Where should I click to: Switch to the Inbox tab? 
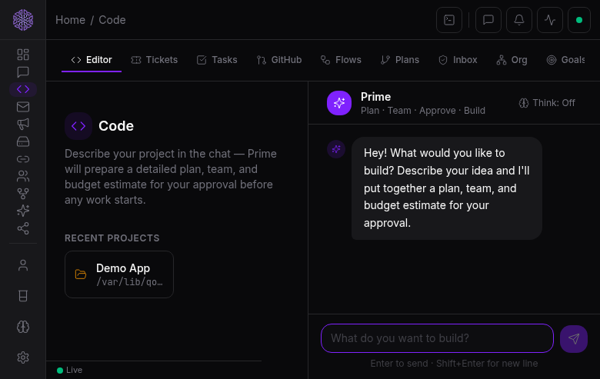point(458,60)
